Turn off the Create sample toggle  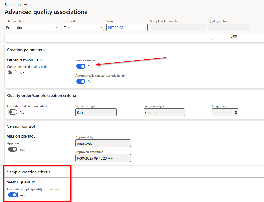tap(81, 66)
